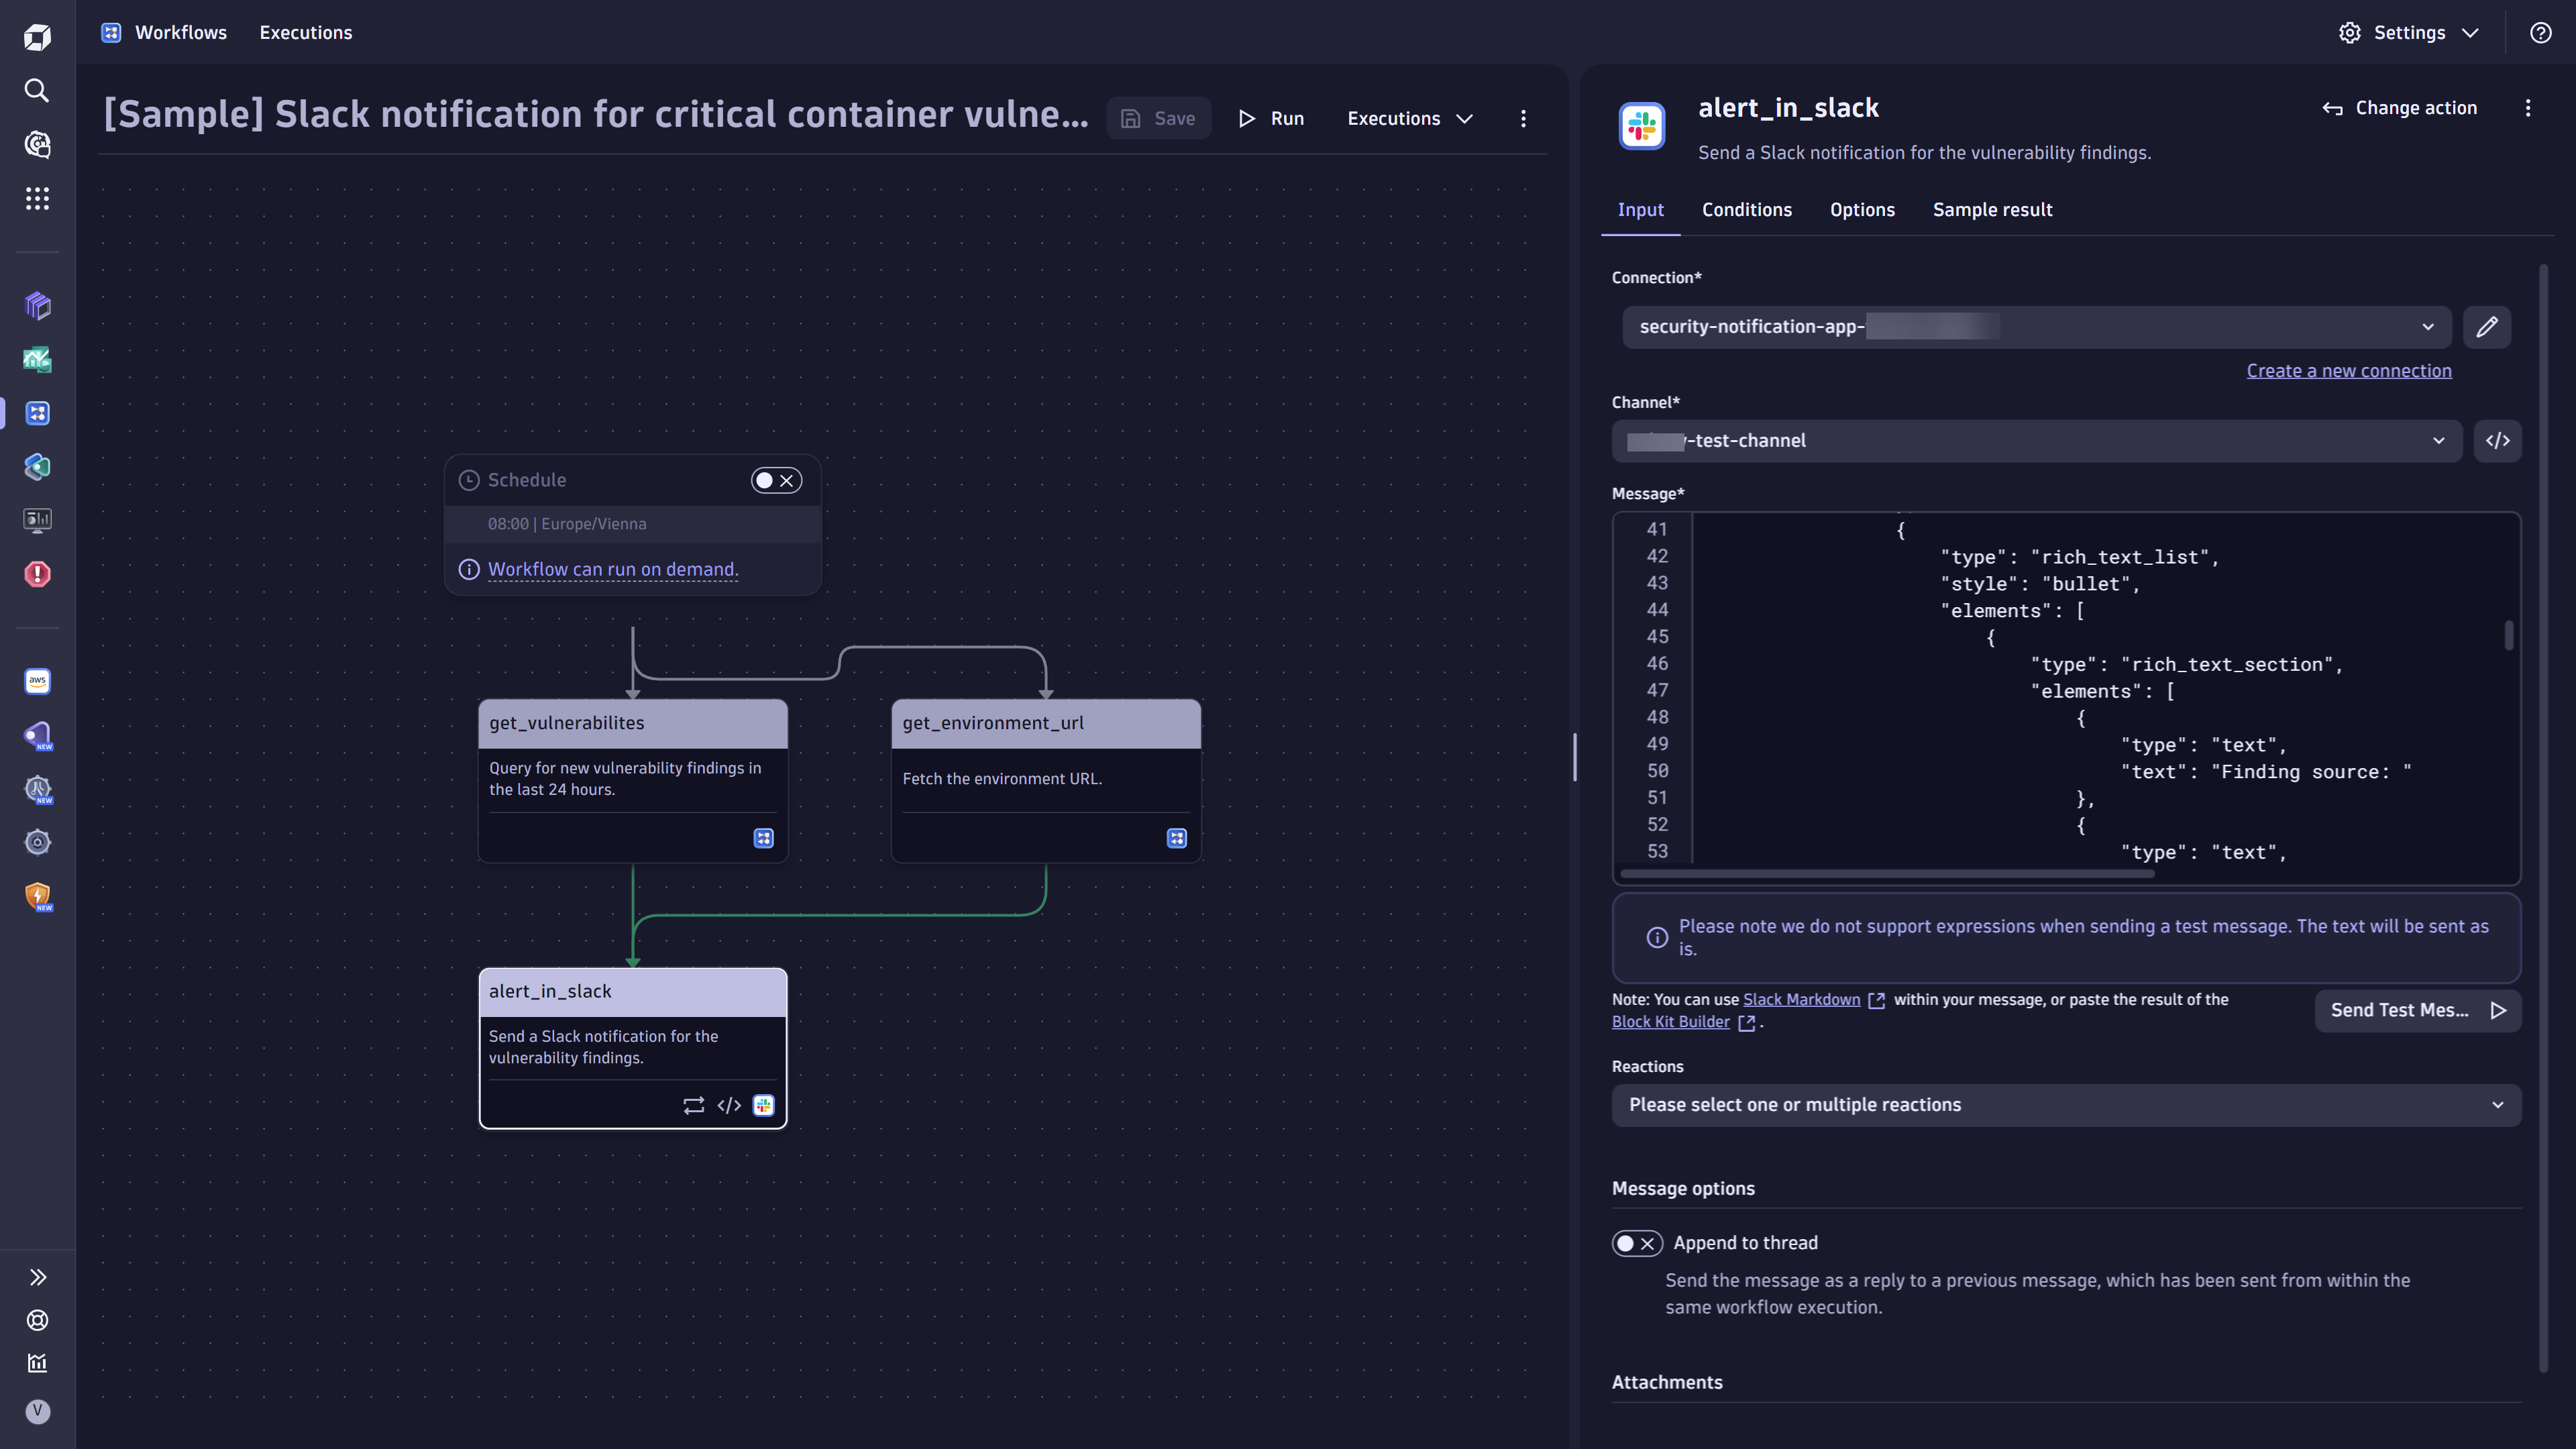Viewport: 2576px width, 1449px height.
Task: Open the Block Kit Builder link
Action: click(1670, 1022)
